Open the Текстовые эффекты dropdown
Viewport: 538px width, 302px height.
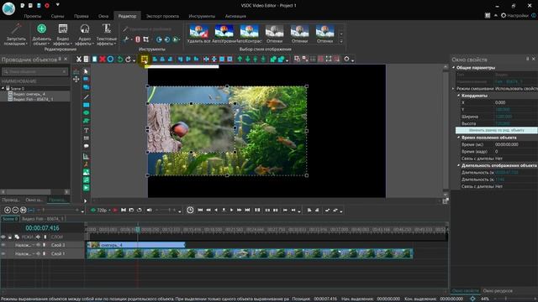107,35
